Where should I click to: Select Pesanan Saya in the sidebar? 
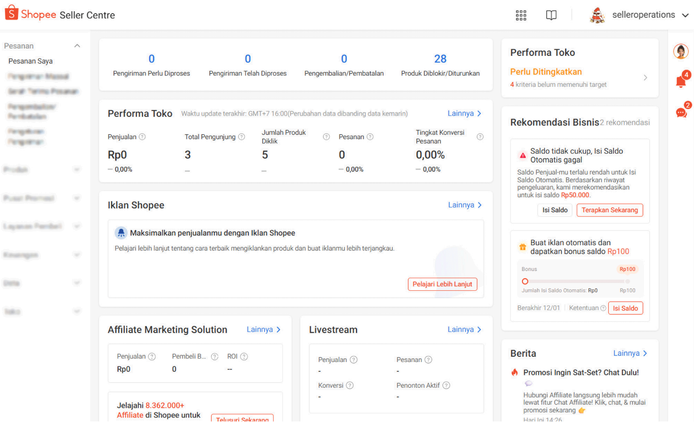tap(30, 61)
